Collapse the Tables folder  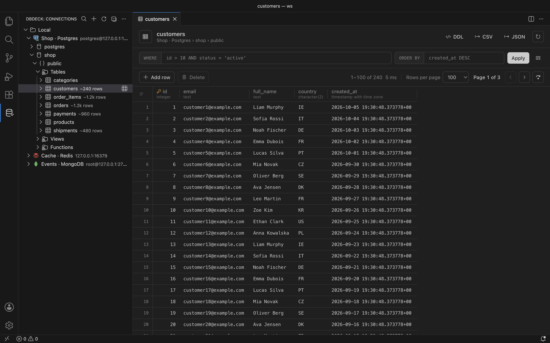[38, 72]
